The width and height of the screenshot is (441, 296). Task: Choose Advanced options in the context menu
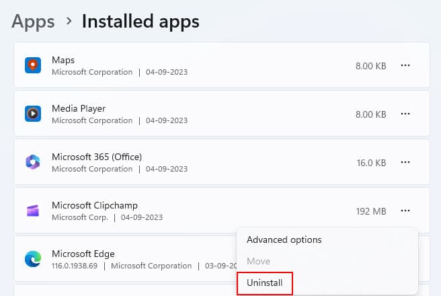(284, 239)
